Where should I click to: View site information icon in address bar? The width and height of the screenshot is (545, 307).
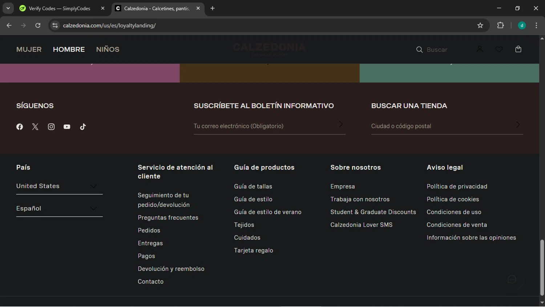pyautogui.click(x=55, y=25)
